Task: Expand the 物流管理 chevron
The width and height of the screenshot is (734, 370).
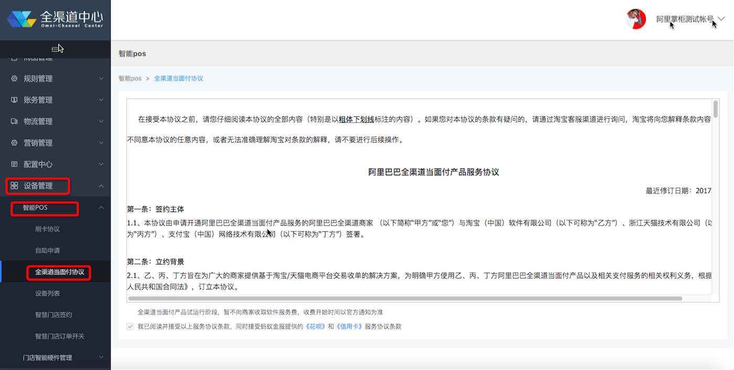Action: [101, 121]
